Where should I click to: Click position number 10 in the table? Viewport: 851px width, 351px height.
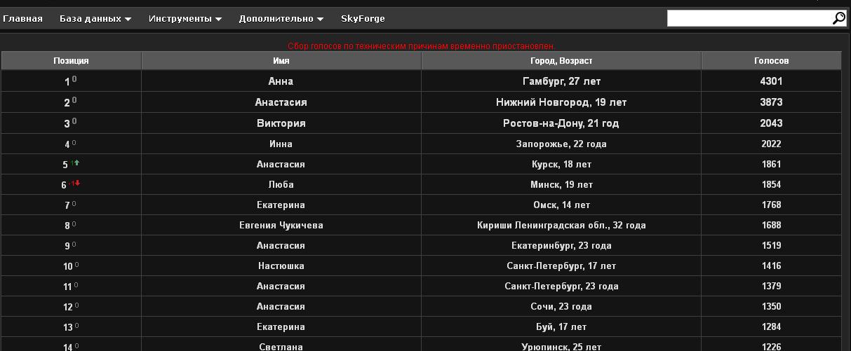pos(68,266)
